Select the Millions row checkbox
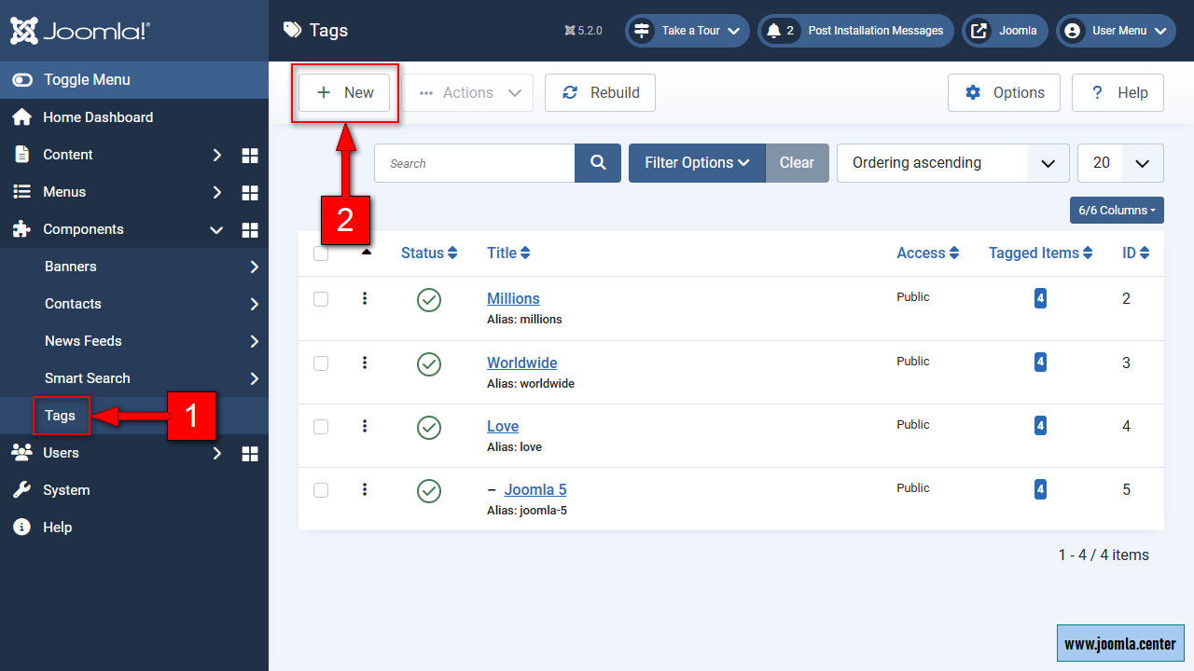 coord(321,299)
